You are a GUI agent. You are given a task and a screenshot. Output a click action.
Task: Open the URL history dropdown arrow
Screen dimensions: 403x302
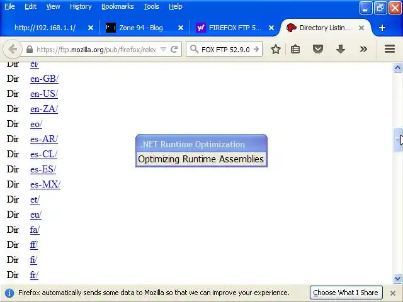(163, 49)
